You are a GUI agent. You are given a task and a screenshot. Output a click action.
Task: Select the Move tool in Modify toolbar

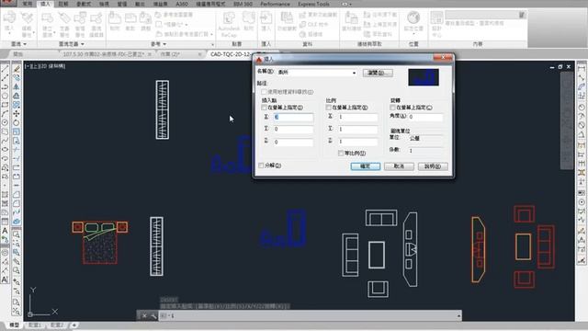click(x=17, y=114)
